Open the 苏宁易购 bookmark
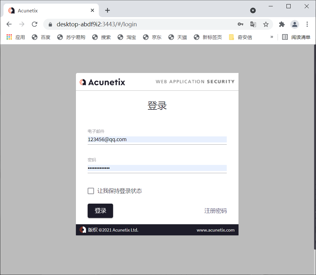316x275 pixels. tap(71, 37)
